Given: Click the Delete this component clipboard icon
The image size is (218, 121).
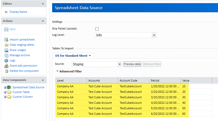Looking at the screenshot, I should 6,71.
